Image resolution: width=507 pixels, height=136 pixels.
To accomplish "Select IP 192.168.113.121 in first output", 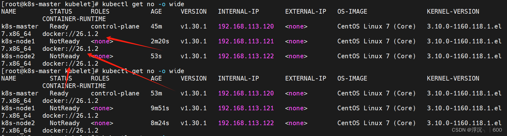I will point(246,41).
